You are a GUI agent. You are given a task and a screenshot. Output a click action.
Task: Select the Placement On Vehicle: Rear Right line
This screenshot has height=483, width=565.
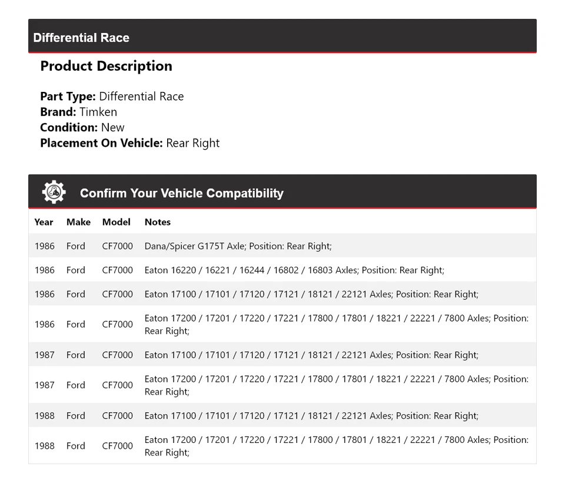(129, 143)
